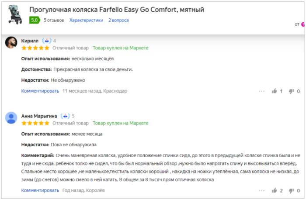The height and width of the screenshot is (200, 306).
Task: Open the 2 вопроса tab
Action: point(119,20)
